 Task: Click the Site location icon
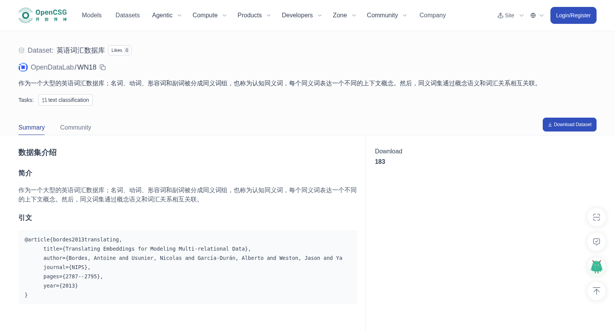[500, 15]
